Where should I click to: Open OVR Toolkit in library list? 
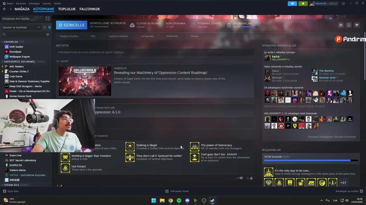click(x=16, y=47)
